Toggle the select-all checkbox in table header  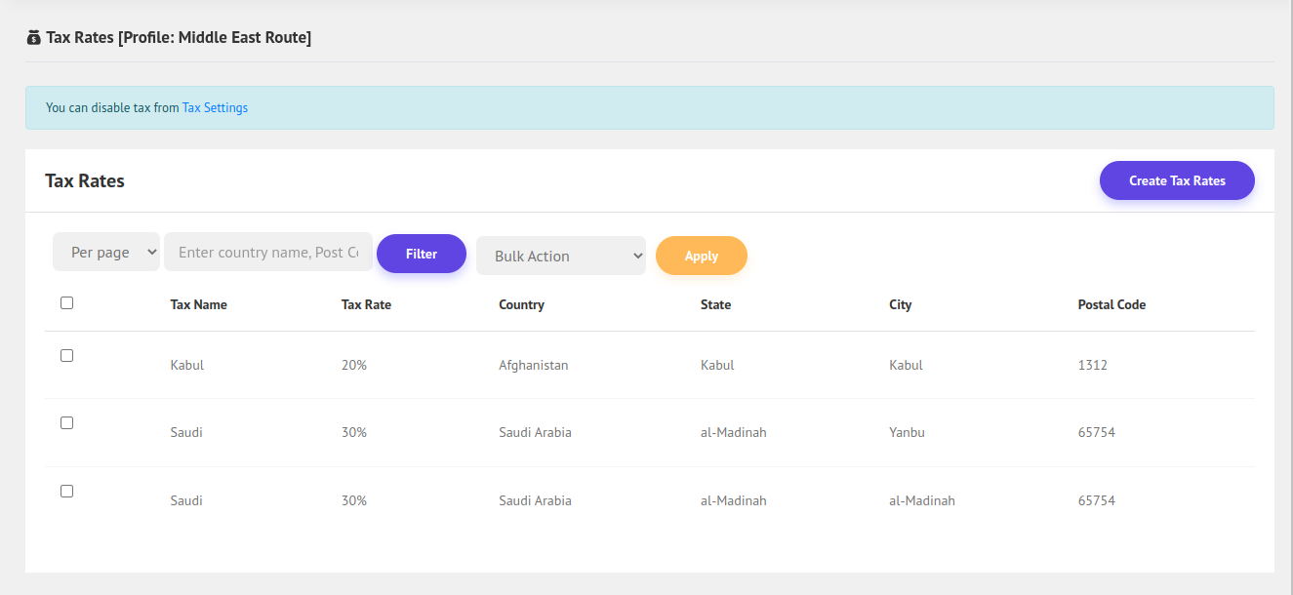[x=66, y=303]
